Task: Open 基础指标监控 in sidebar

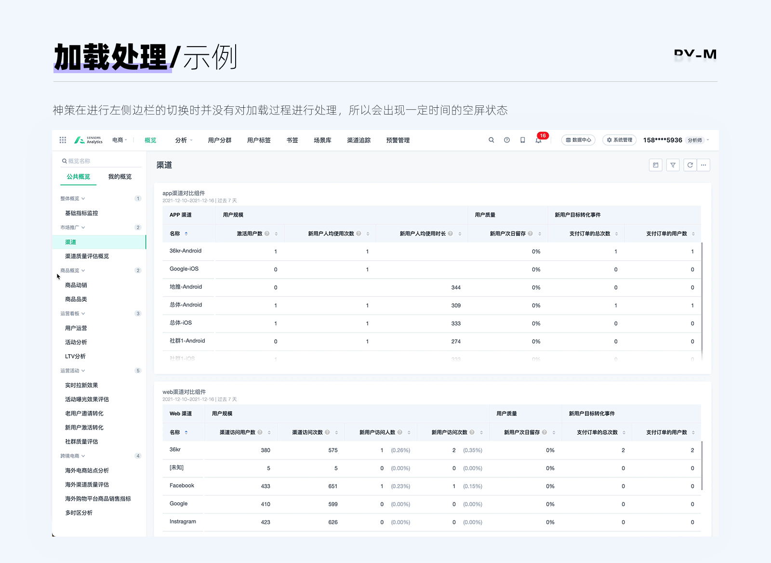Action: (81, 213)
